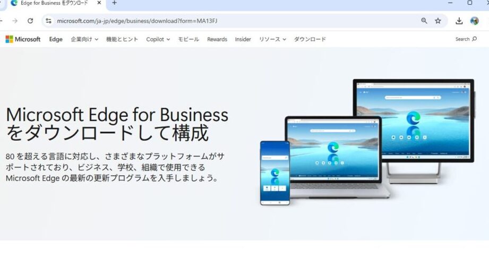This screenshot has width=489, height=275.
Task: Expand the リソース dropdown menu
Action: (272, 39)
